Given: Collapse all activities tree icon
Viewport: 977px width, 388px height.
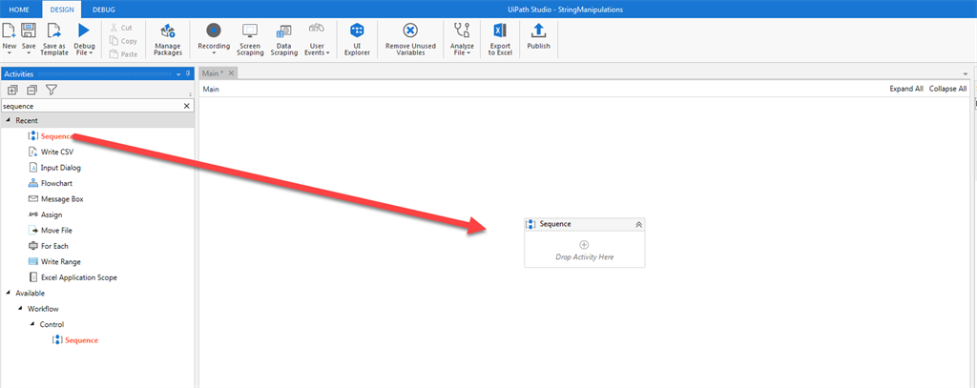Looking at the screenshot, I should click(31, 91).
